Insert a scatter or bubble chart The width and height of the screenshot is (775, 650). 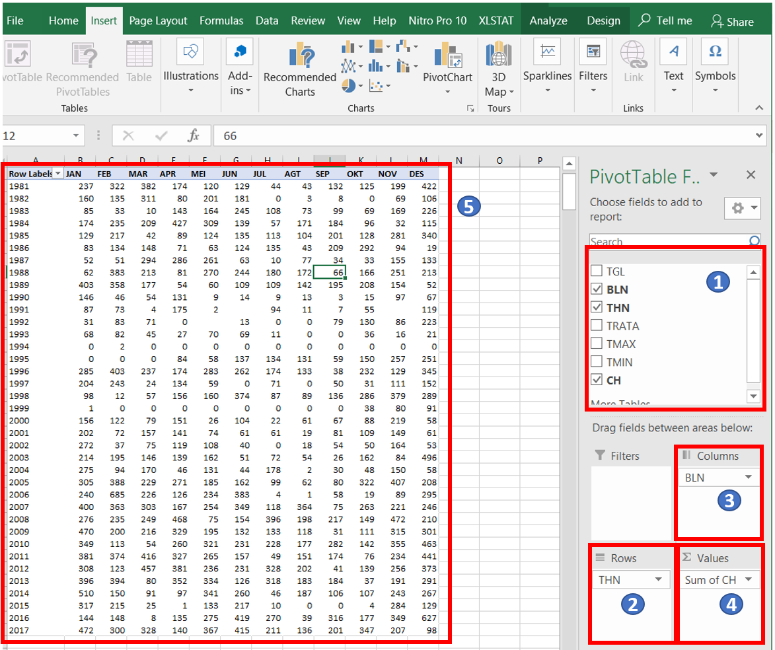tap(380, 86)
